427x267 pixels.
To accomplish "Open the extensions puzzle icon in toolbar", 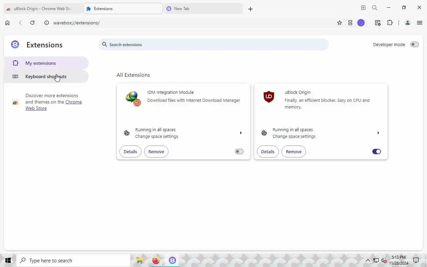I will (390, 23).
